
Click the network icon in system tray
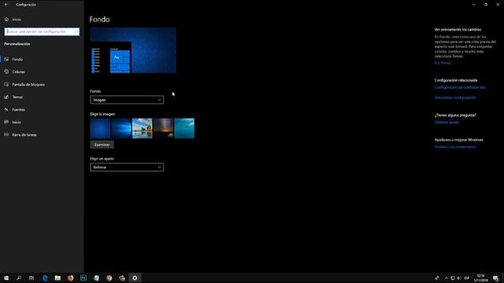[453, 277]
